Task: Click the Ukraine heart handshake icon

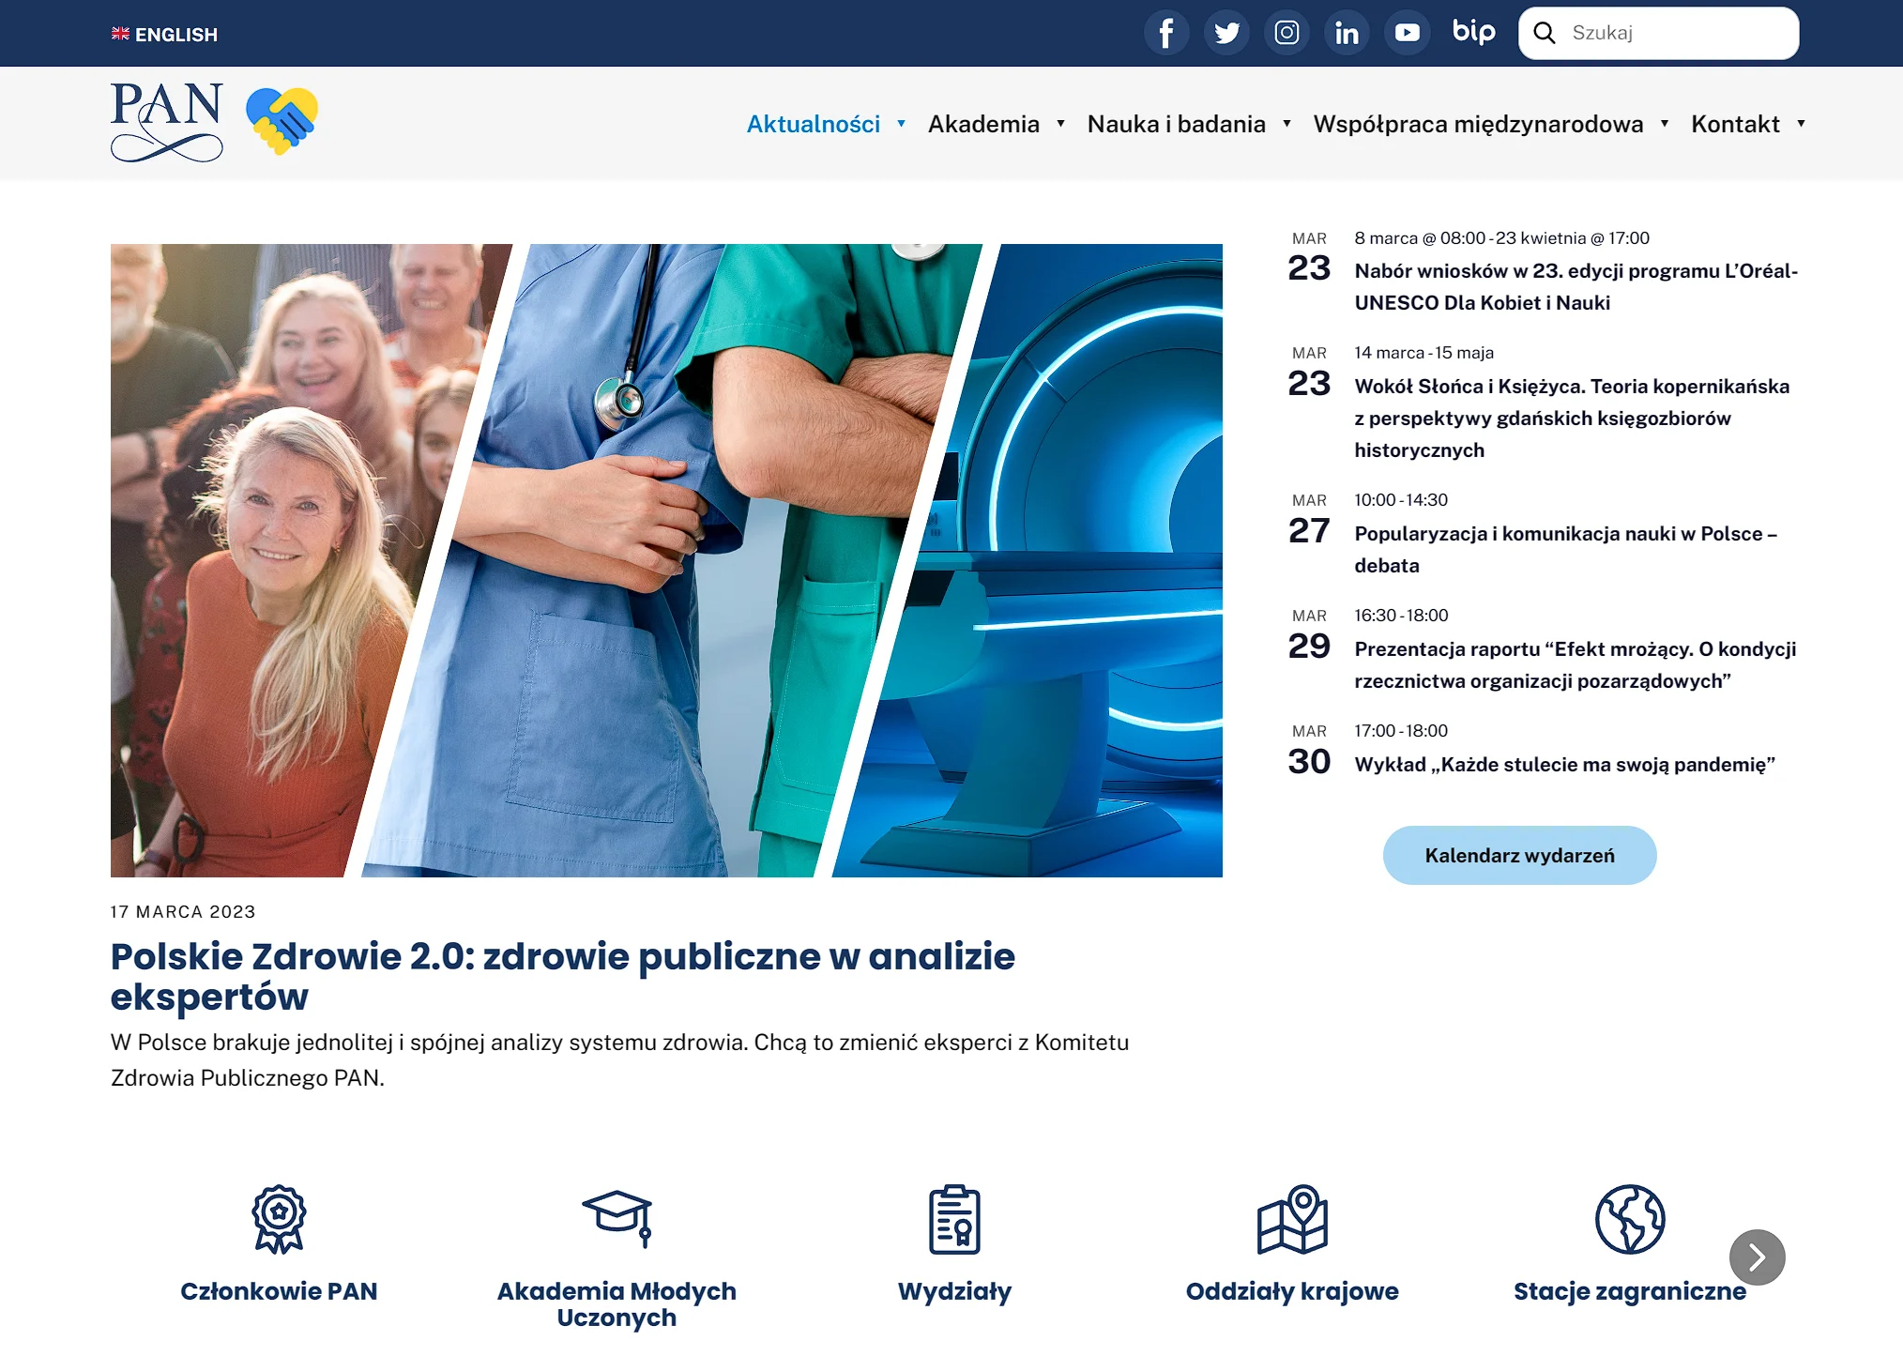Action: point(282,121)
